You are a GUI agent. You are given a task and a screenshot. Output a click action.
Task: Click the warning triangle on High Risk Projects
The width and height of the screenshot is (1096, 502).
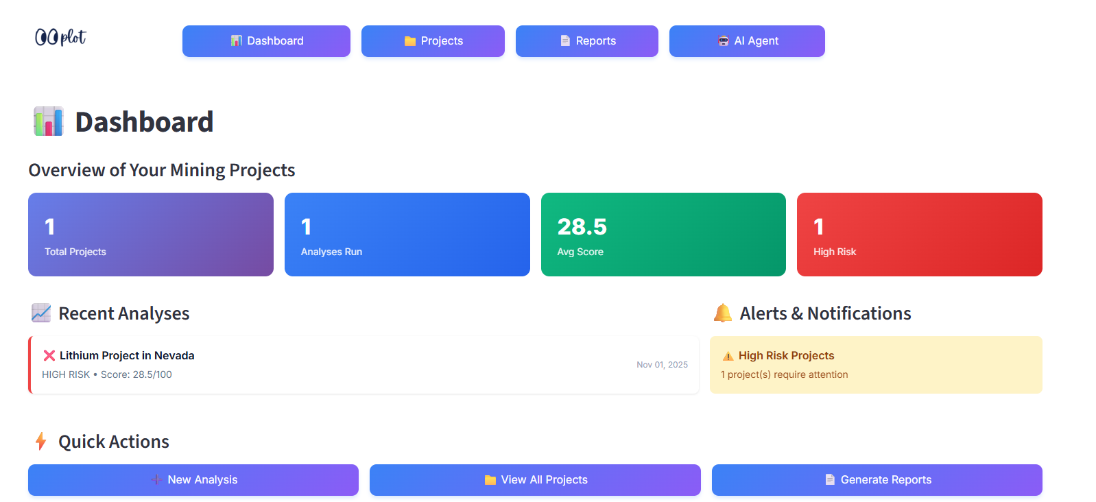(728, 356)
